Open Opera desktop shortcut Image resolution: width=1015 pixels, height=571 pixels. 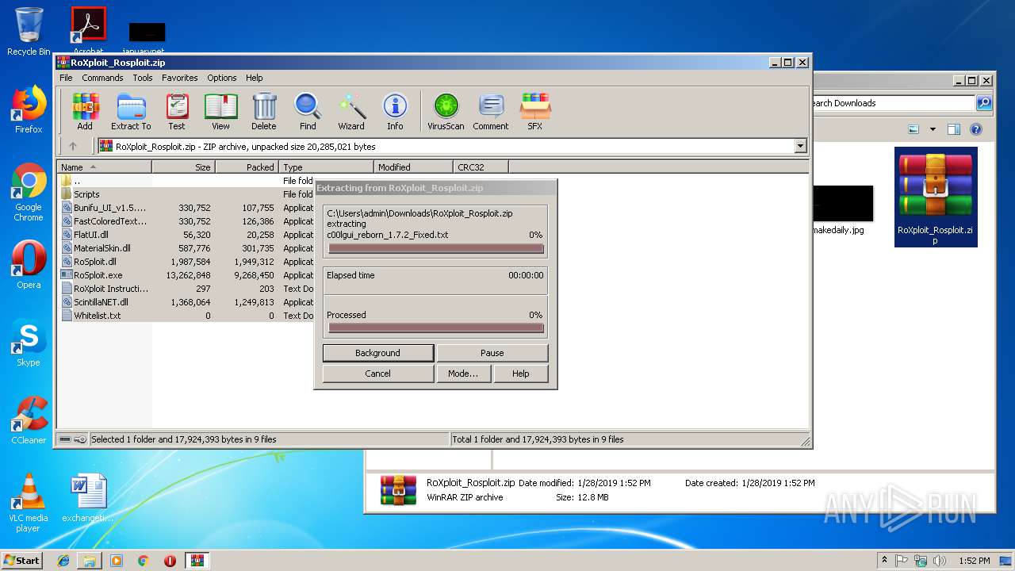(29, 264)
